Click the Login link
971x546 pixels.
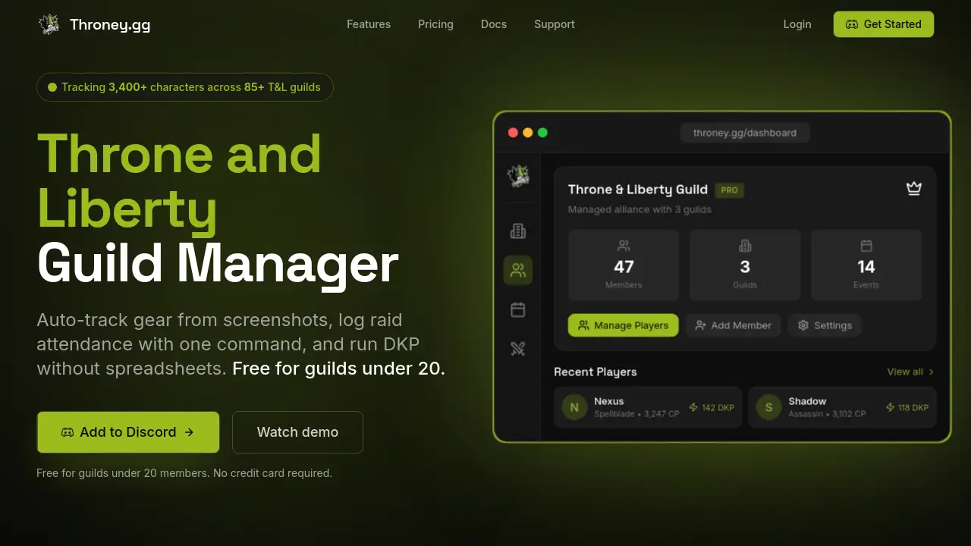point(797,24)
